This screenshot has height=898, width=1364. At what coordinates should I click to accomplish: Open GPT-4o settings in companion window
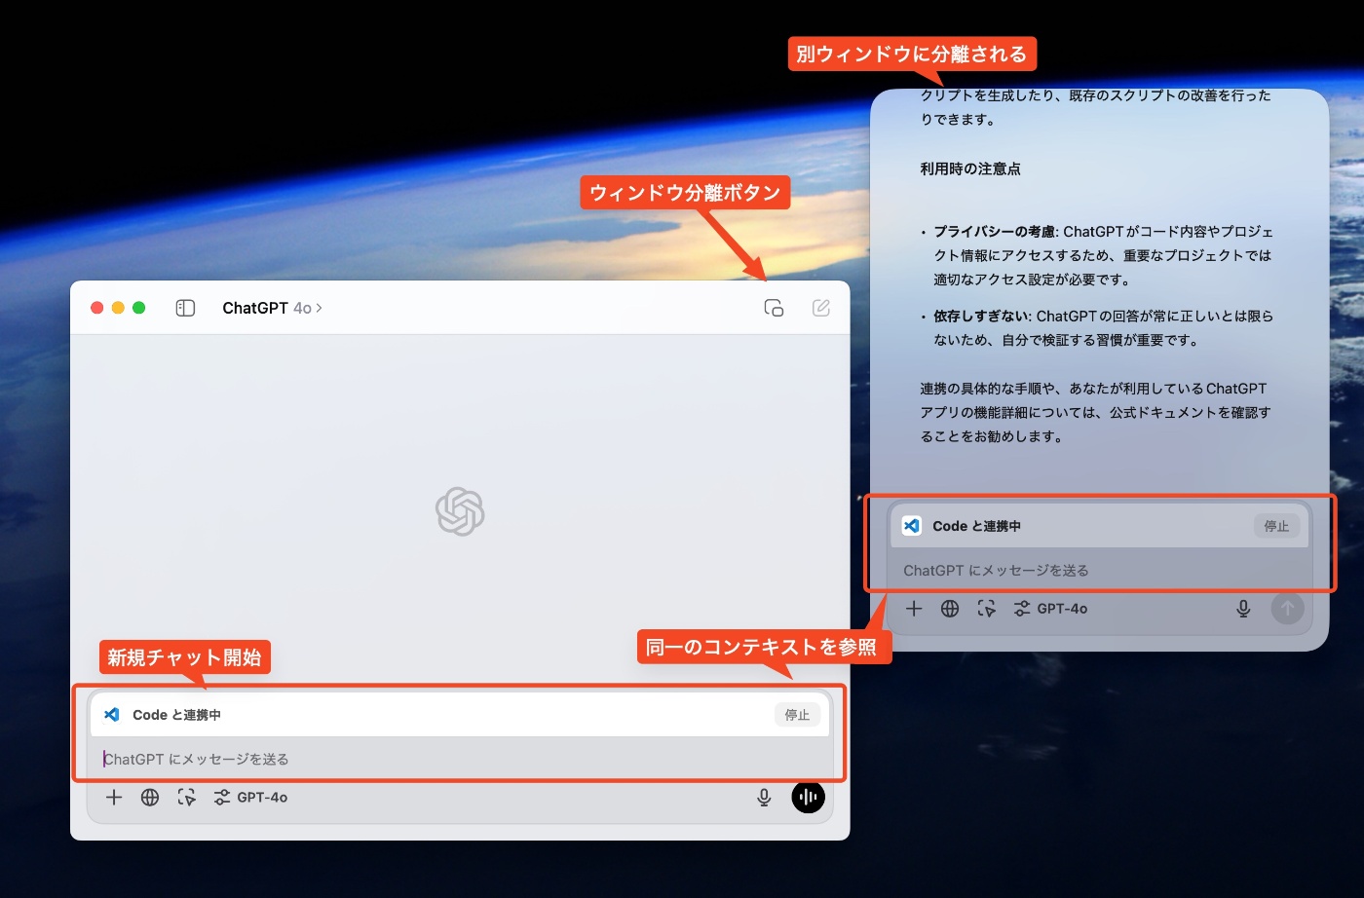[x=1050, y=609]
